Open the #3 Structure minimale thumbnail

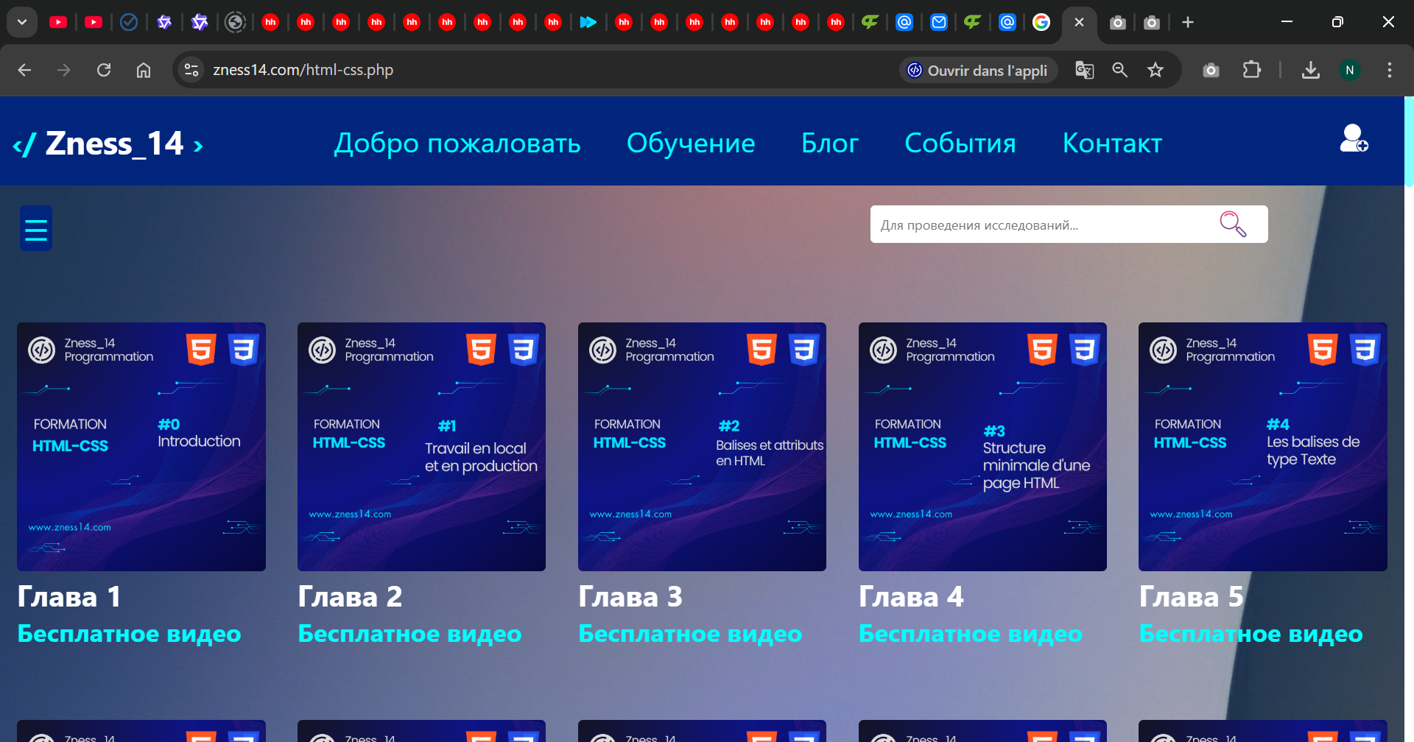click(x=982, y=447)
